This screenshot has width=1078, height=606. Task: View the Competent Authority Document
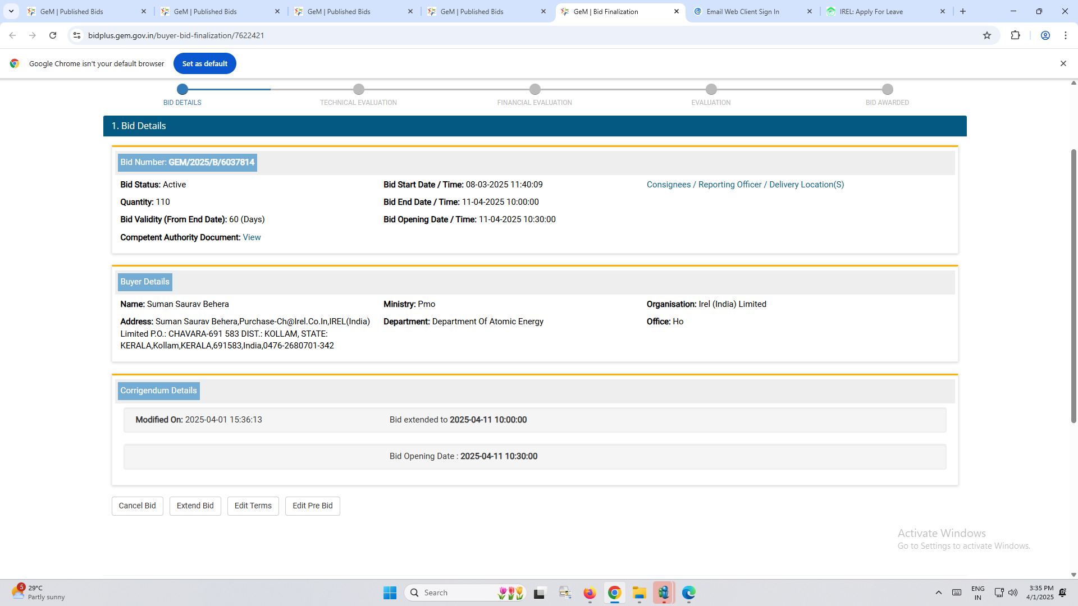252,237
